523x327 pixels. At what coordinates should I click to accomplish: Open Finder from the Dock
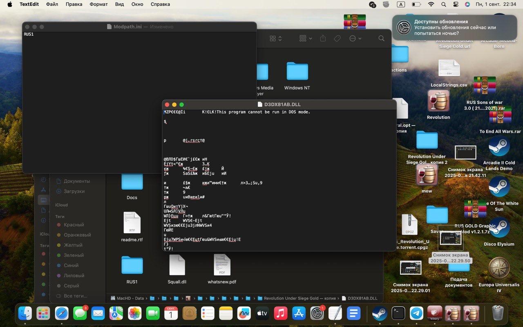pyautogui.click(x=25, y=314)
